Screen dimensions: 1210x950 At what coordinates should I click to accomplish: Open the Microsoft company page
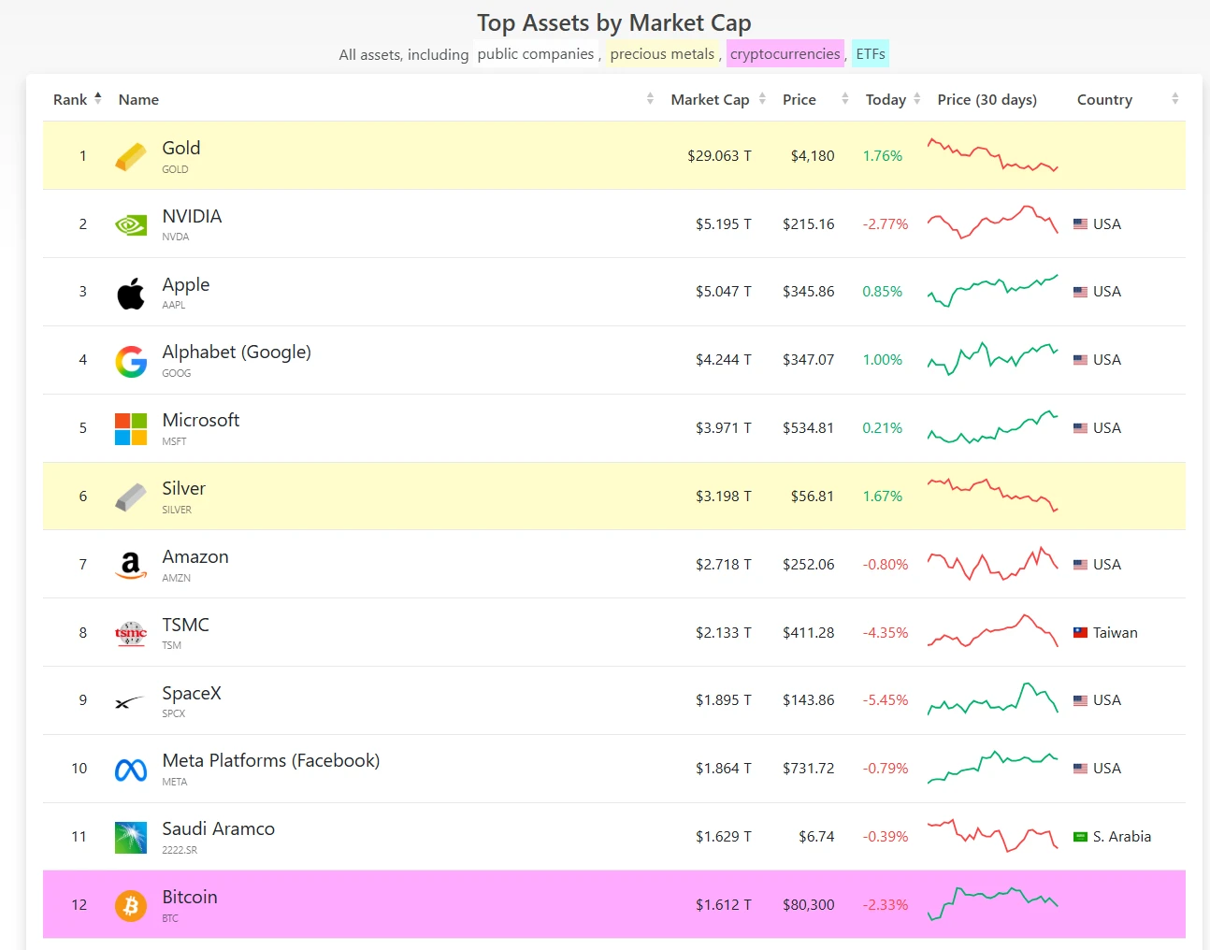click(201, 420)
